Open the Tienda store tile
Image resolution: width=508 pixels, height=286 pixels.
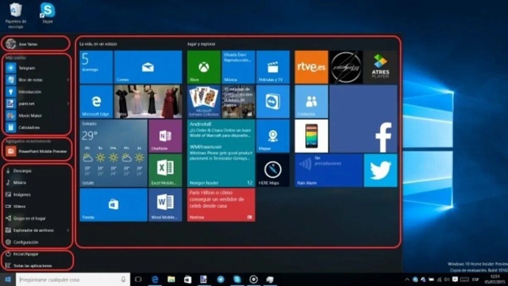tap(113, 205)
